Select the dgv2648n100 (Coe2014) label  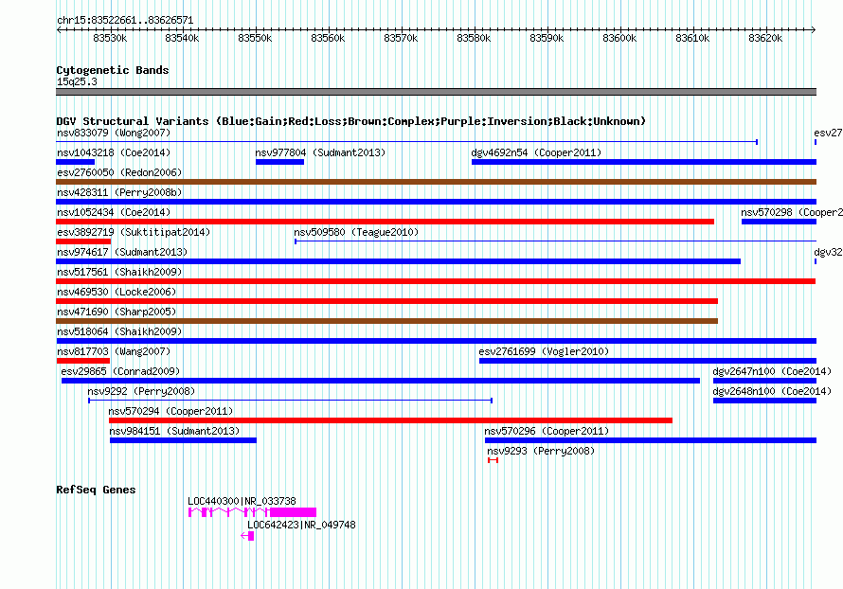[x=772, y=391]
